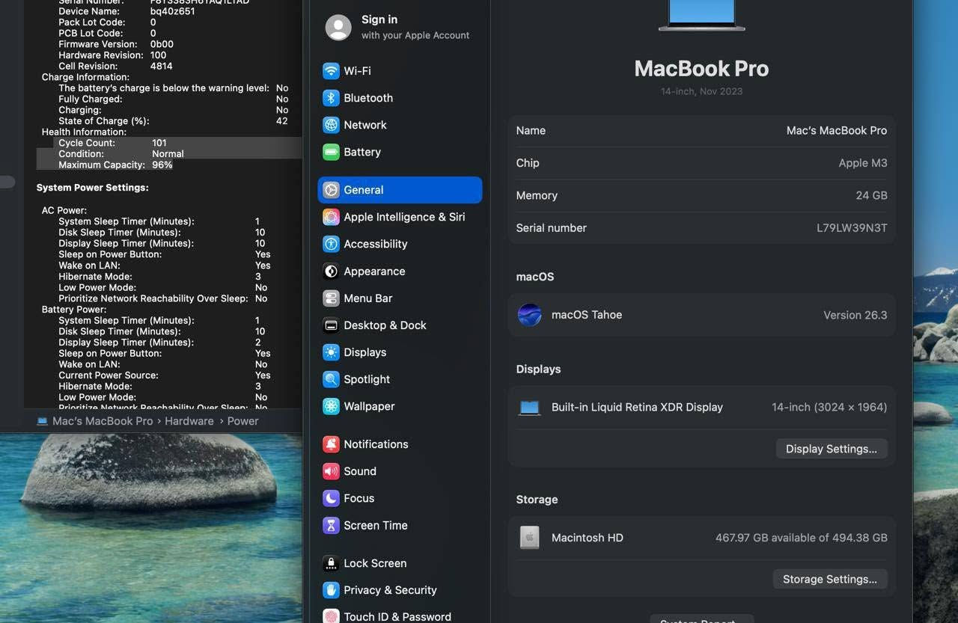Click the Current Power Source row
The height and width of the screenshot is (623, 958).
pos(165,375)
